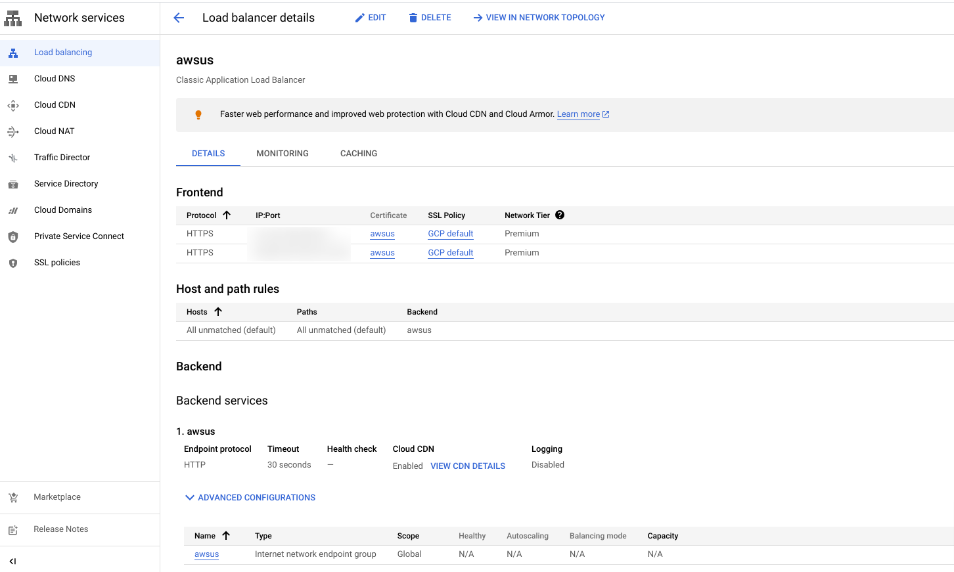Viewport: 954px width, 572px height.
Task: Click the Release Notes icon
Action: coord(13,530)
